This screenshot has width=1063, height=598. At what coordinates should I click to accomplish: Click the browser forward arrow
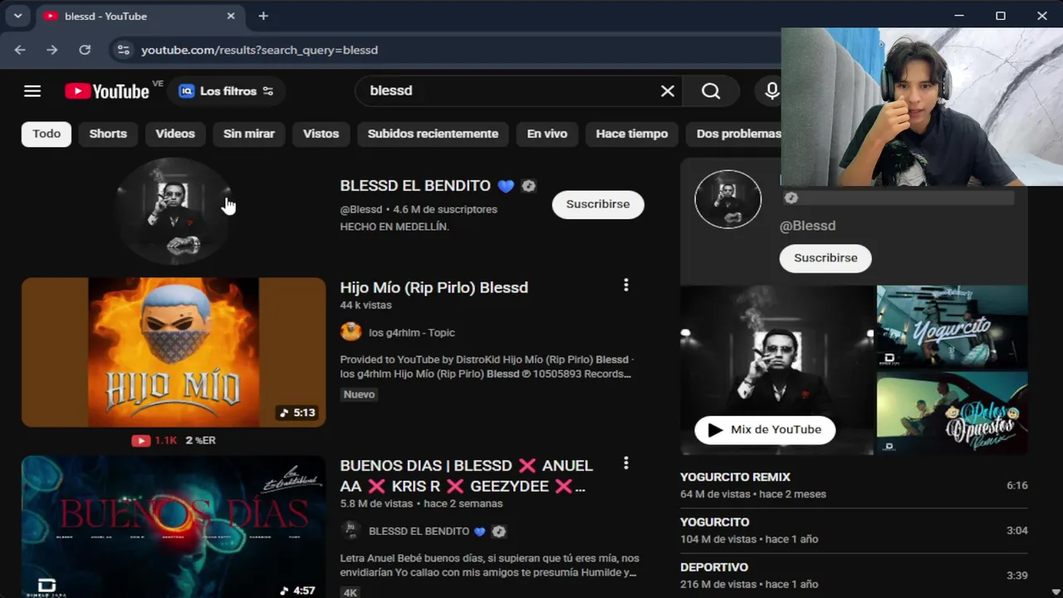click(x=52, y=50)
